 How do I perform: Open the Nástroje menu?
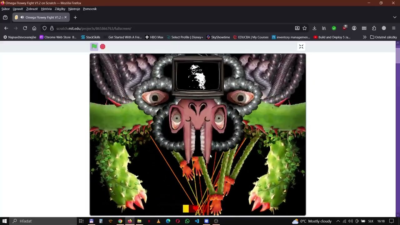(74, 9)
